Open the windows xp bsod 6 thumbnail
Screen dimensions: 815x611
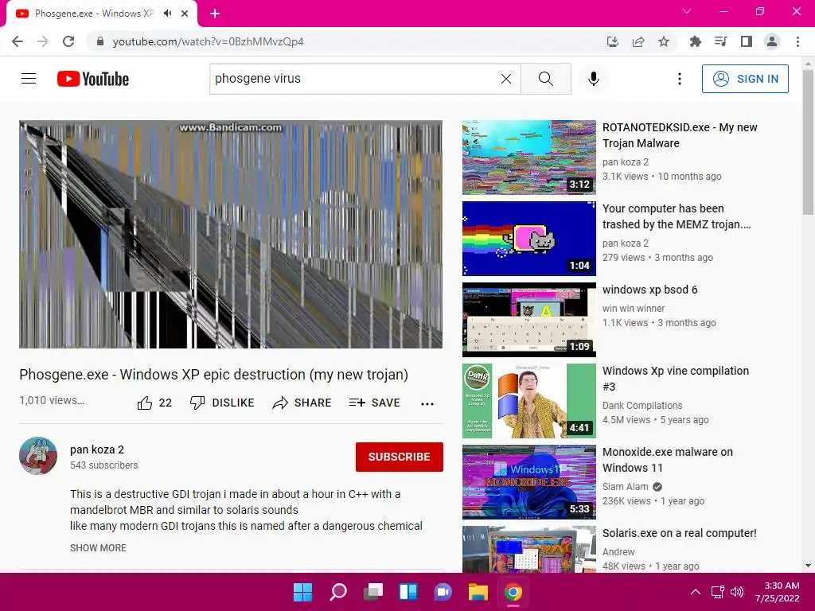point(529,320)
